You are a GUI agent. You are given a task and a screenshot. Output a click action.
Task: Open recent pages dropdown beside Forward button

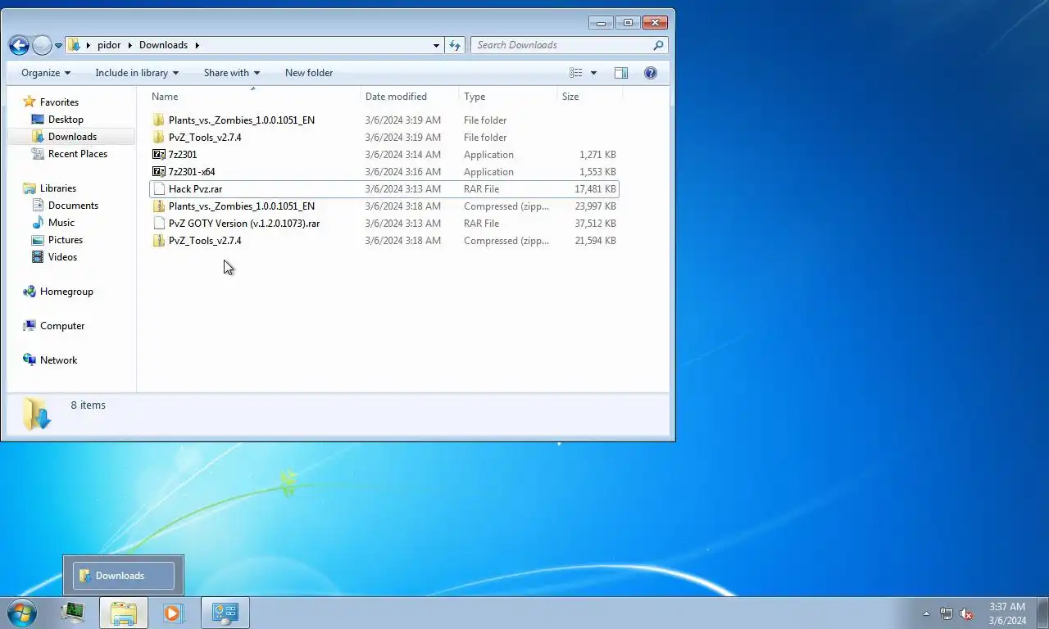[58, 46]
